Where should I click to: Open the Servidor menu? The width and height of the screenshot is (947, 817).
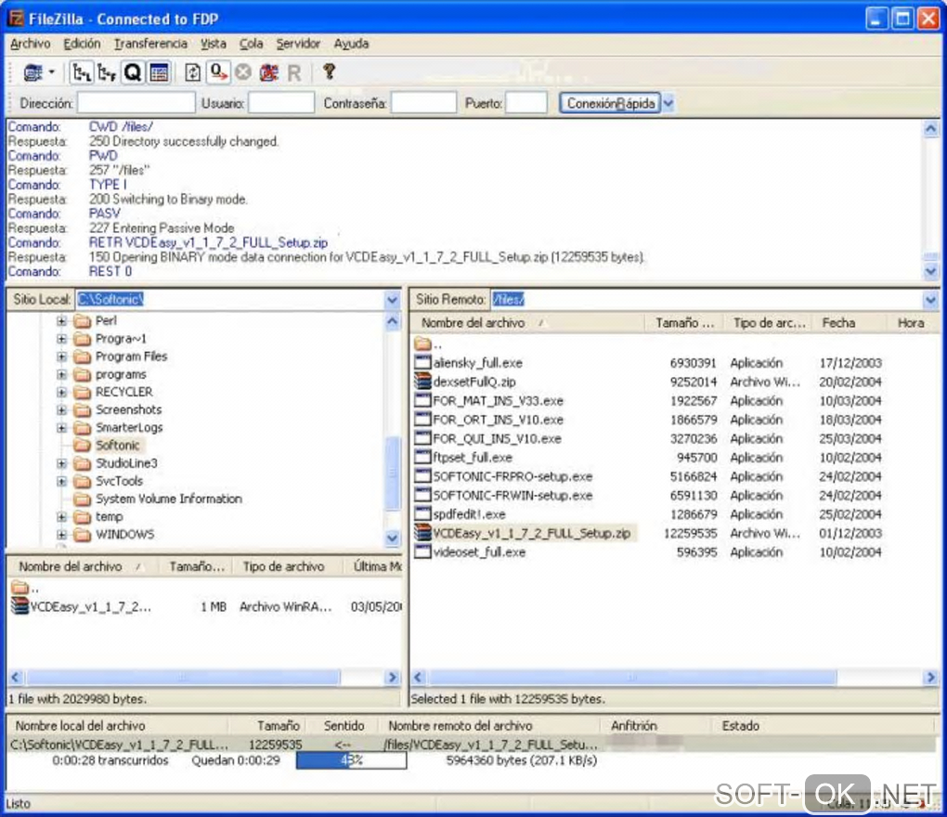point(298,44)
